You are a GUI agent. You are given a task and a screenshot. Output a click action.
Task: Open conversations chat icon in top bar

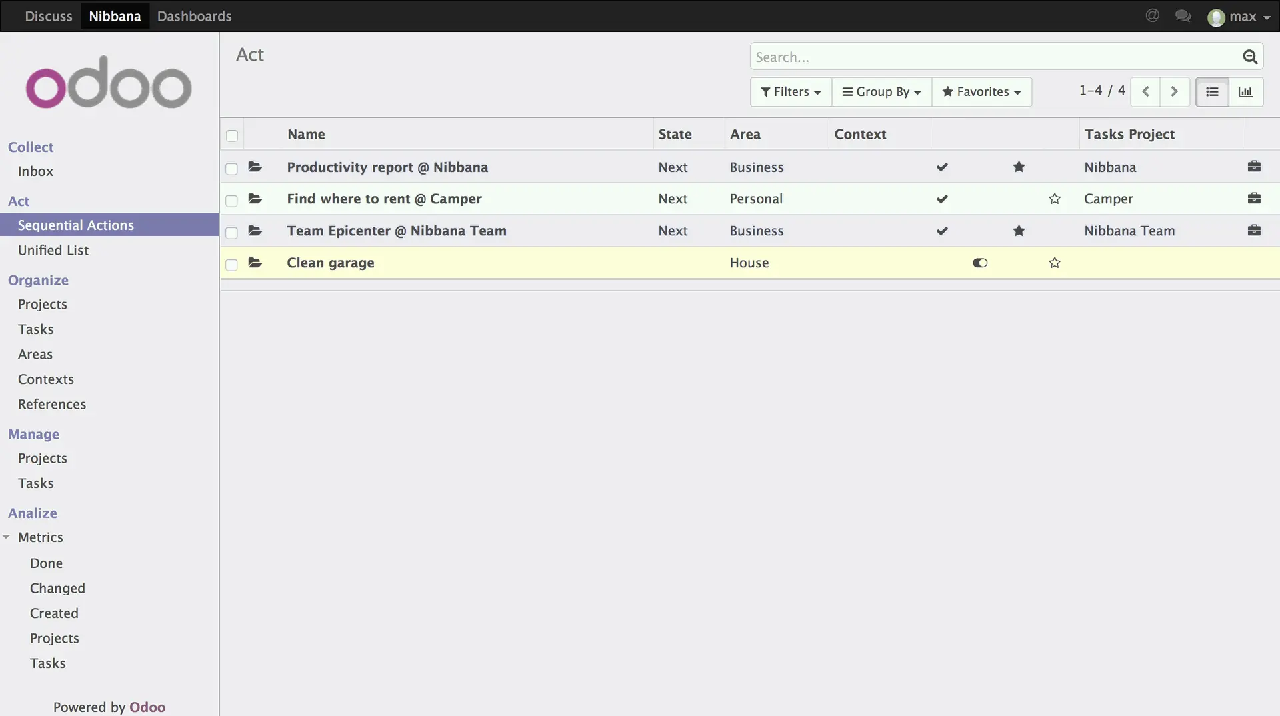(1183, 16)
